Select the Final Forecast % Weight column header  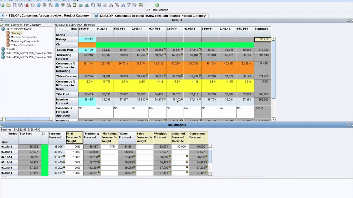[x=74, y=137]
